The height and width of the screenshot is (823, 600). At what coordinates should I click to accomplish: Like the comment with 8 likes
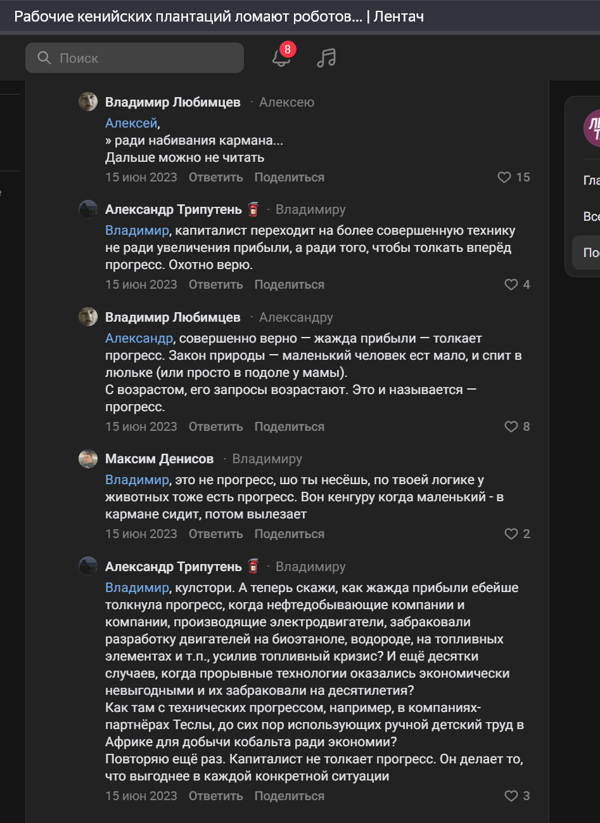517,426
